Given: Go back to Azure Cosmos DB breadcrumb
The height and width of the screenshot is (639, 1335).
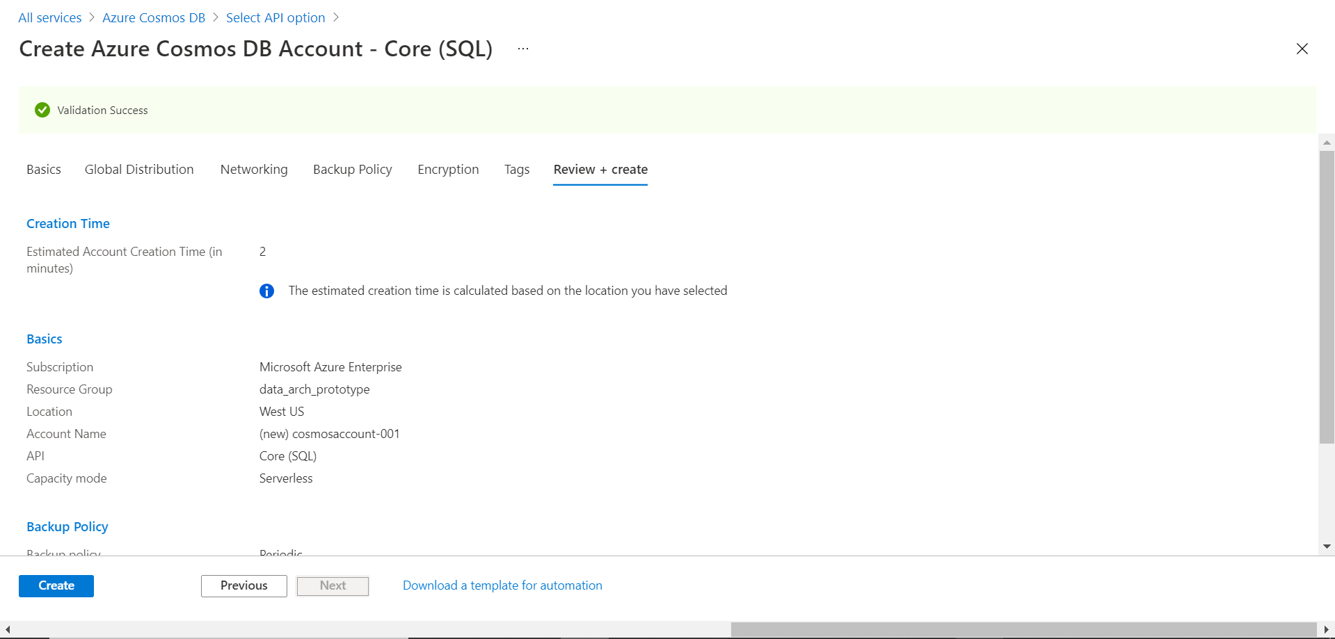Looking at the screenshot, I should tap(154, 18).
